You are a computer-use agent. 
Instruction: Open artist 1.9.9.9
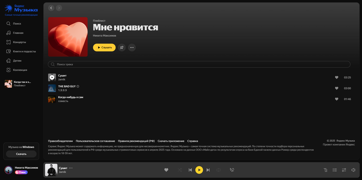click(x=62, y=90)
